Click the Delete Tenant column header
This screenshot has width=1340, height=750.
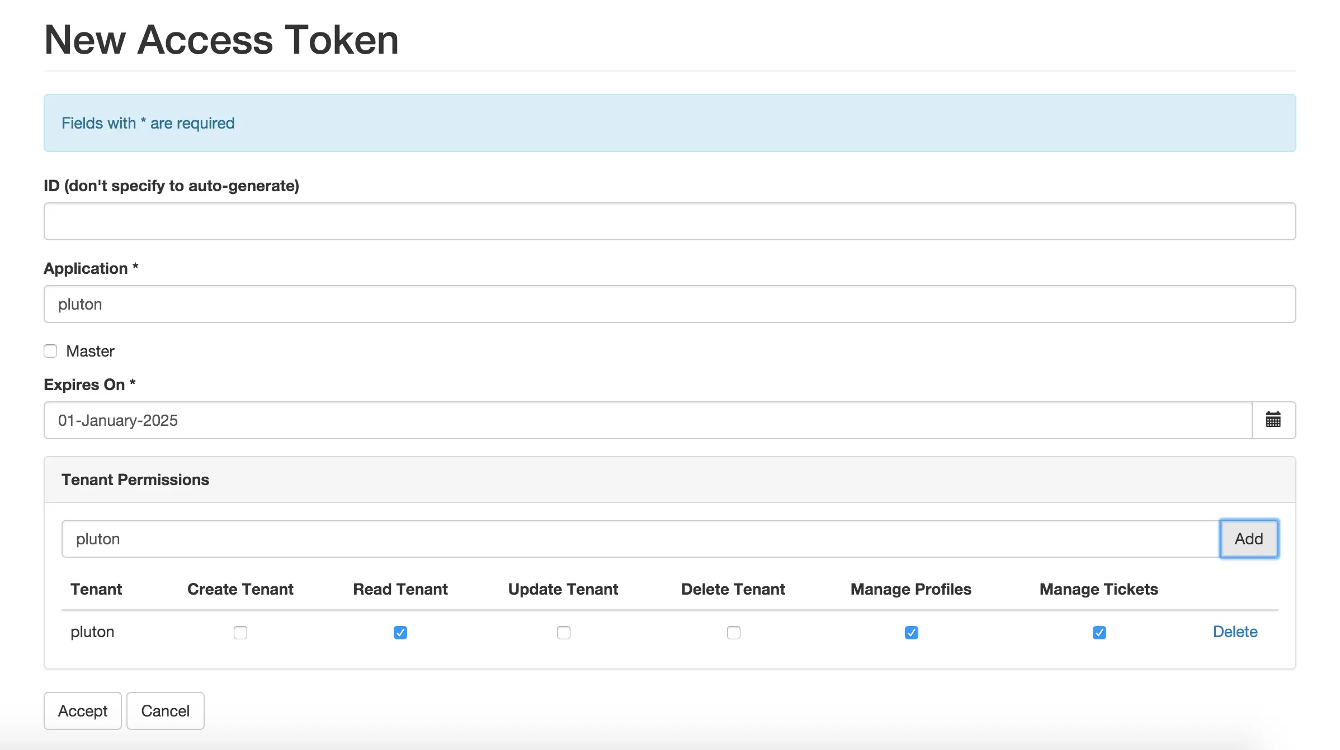coord(733,589)
